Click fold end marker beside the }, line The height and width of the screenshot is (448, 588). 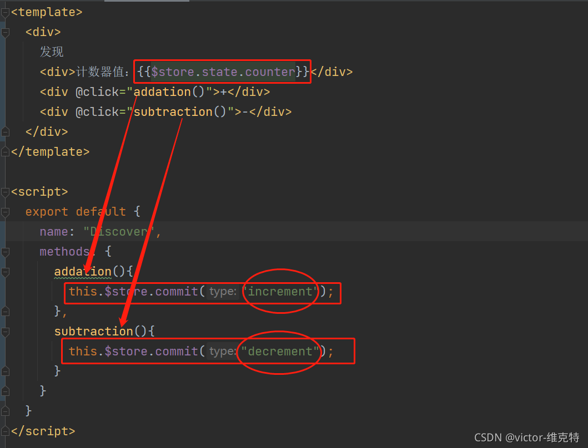pyautogui.click(x=5, y=311)
